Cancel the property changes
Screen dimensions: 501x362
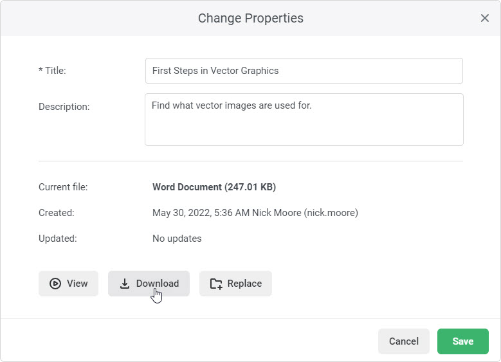[403, 341]
